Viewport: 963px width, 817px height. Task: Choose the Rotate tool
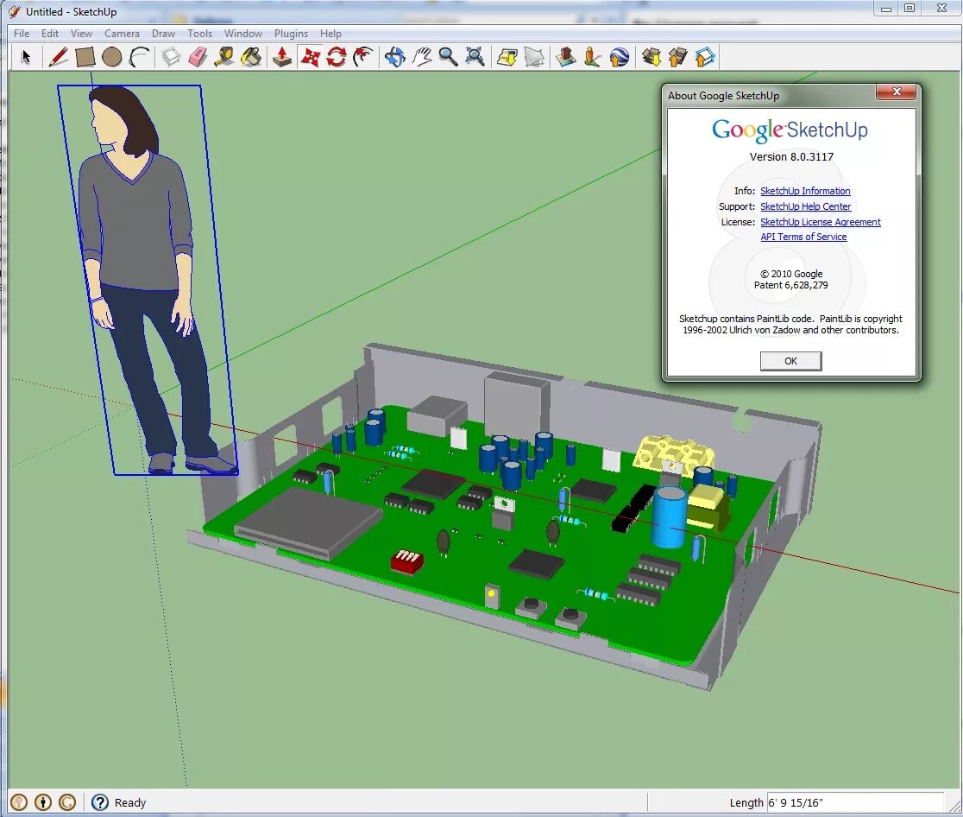click(337, 57)
